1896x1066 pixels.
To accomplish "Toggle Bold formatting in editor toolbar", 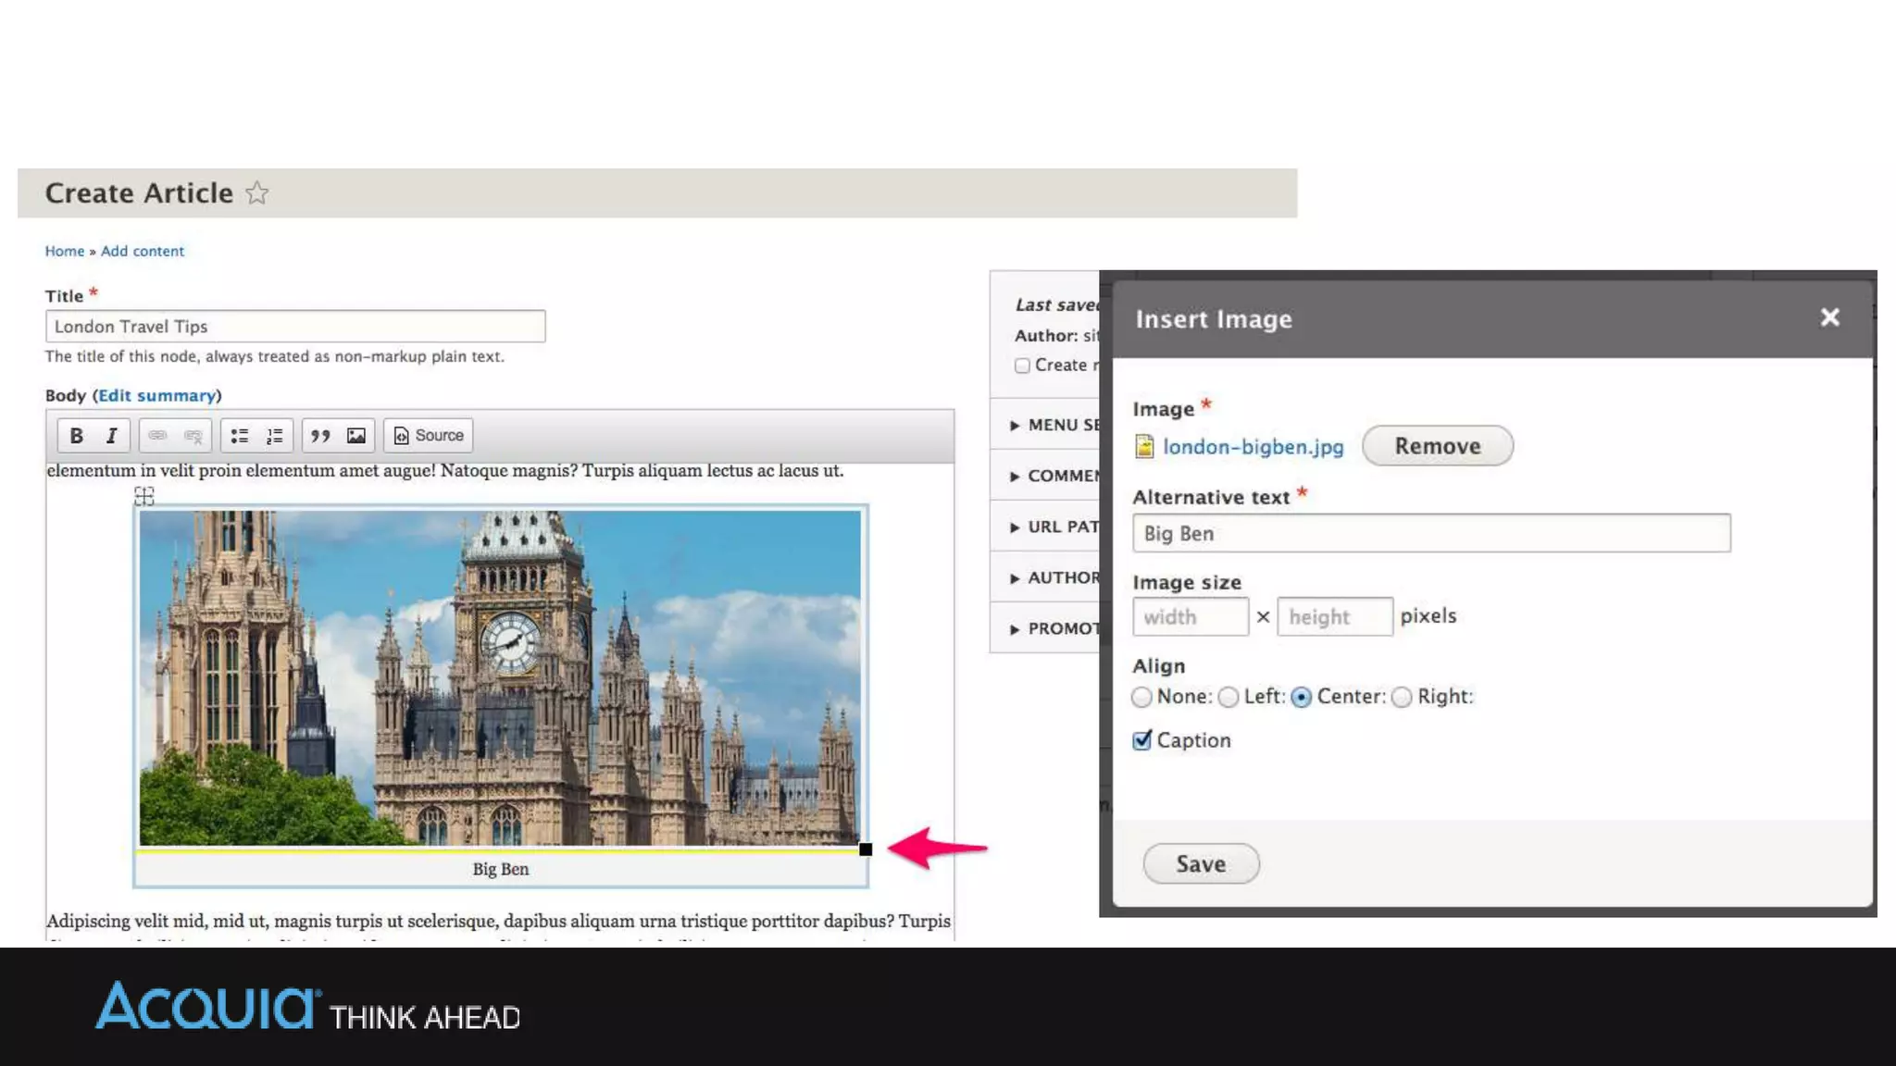I will (x=76, y=436).
